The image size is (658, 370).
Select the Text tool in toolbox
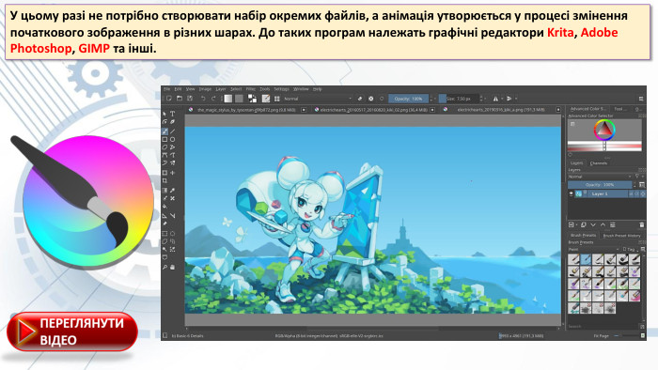point(172,114)
